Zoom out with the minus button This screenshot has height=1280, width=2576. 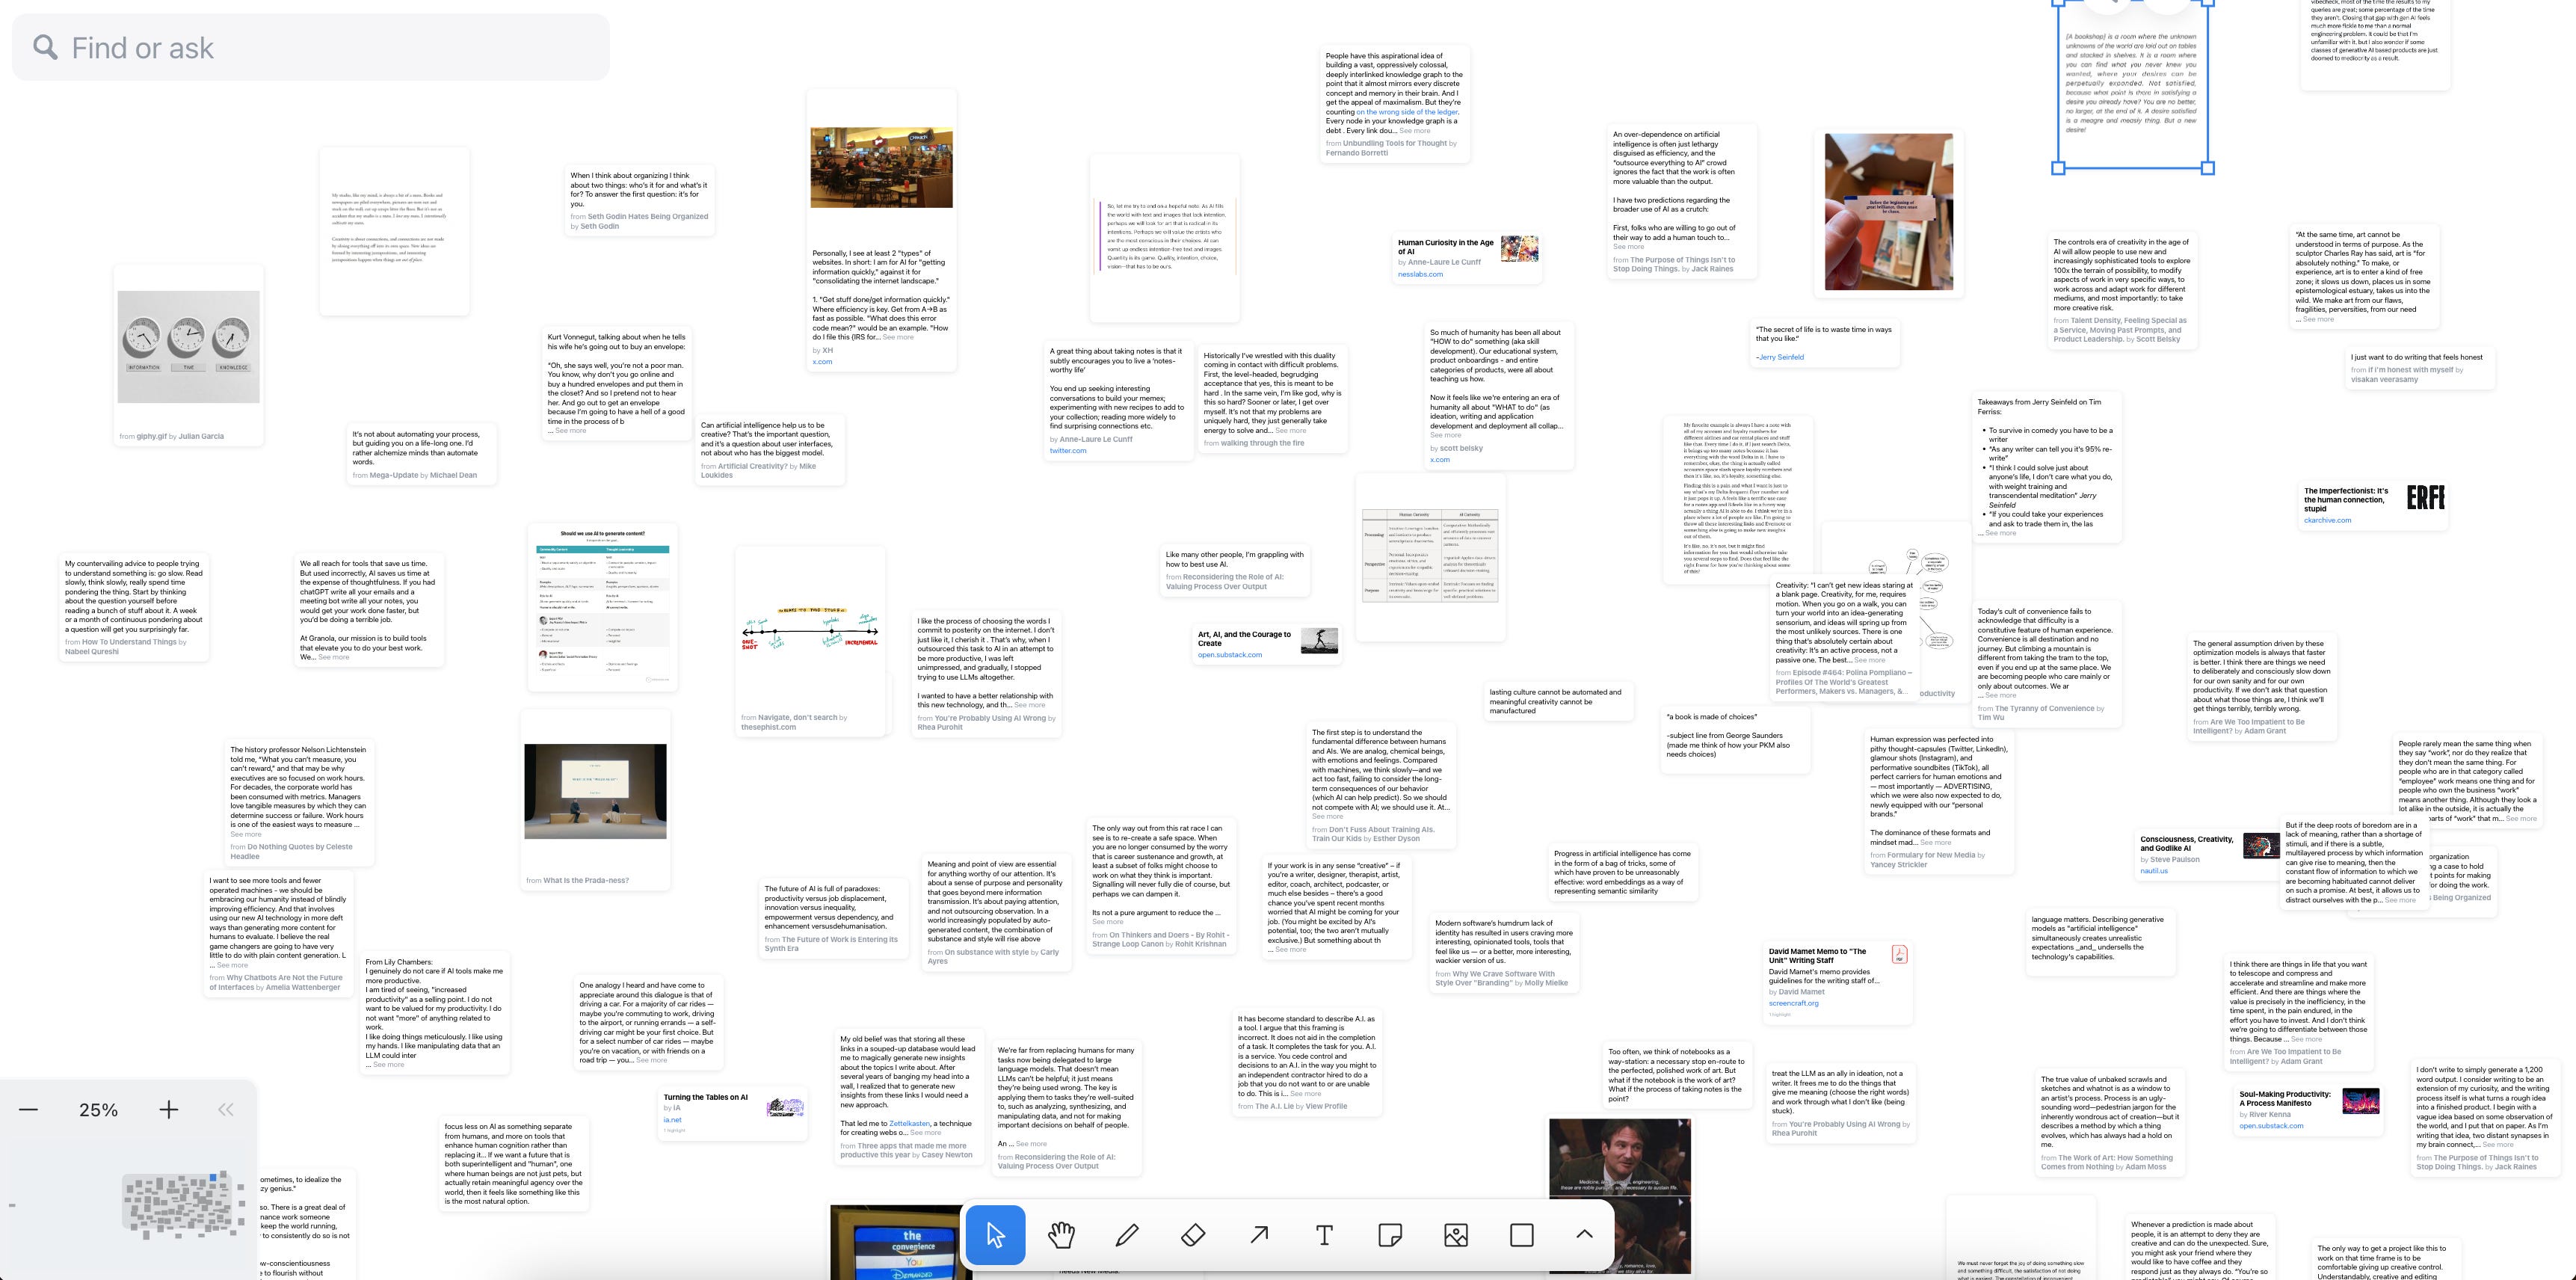(x=29, y=1109)
